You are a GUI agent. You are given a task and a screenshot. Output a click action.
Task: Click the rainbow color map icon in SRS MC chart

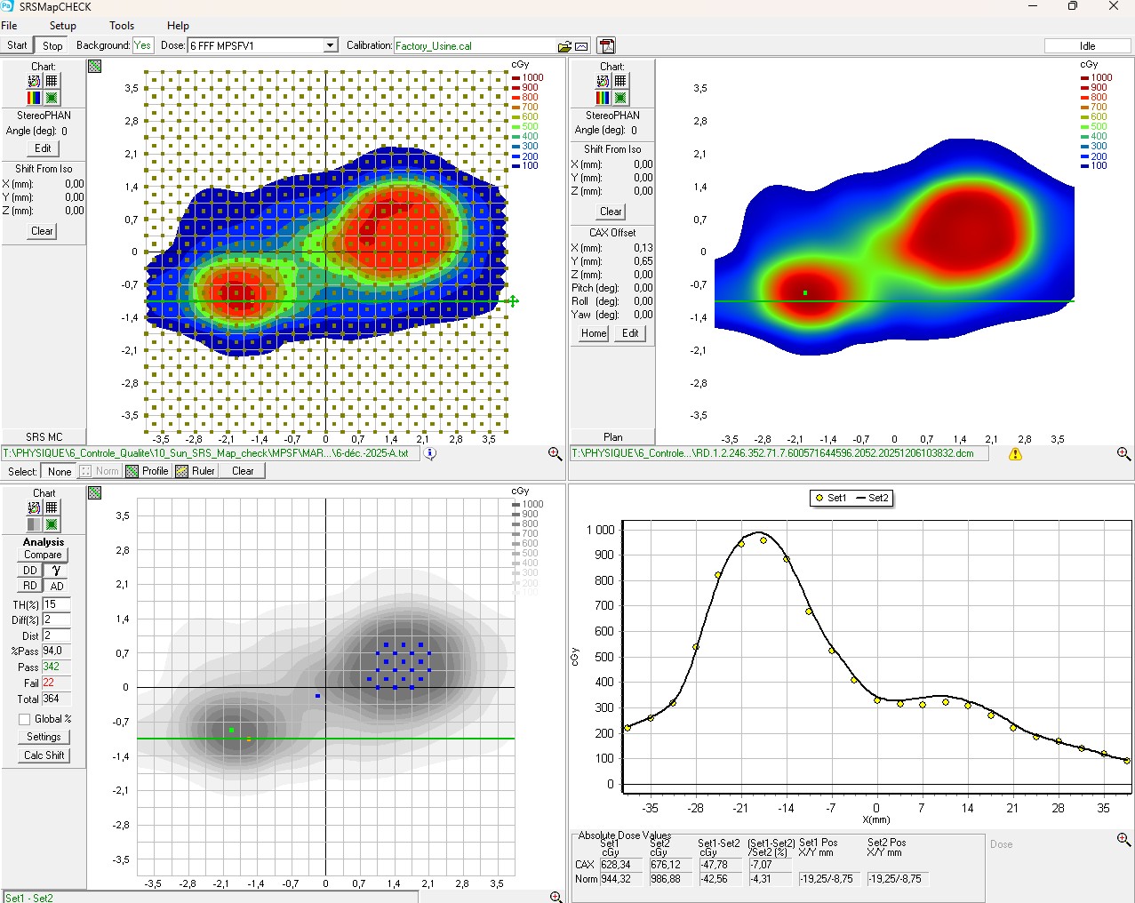pyautogui.click(x=34, y=98)
